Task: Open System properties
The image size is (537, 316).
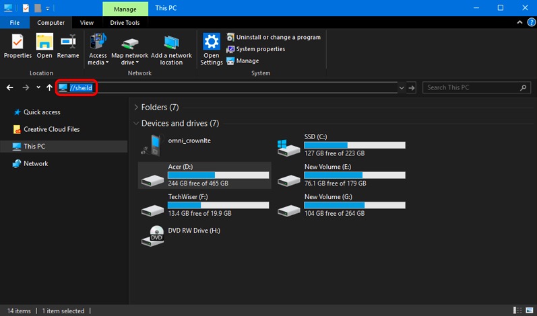Action: [256, 49]
